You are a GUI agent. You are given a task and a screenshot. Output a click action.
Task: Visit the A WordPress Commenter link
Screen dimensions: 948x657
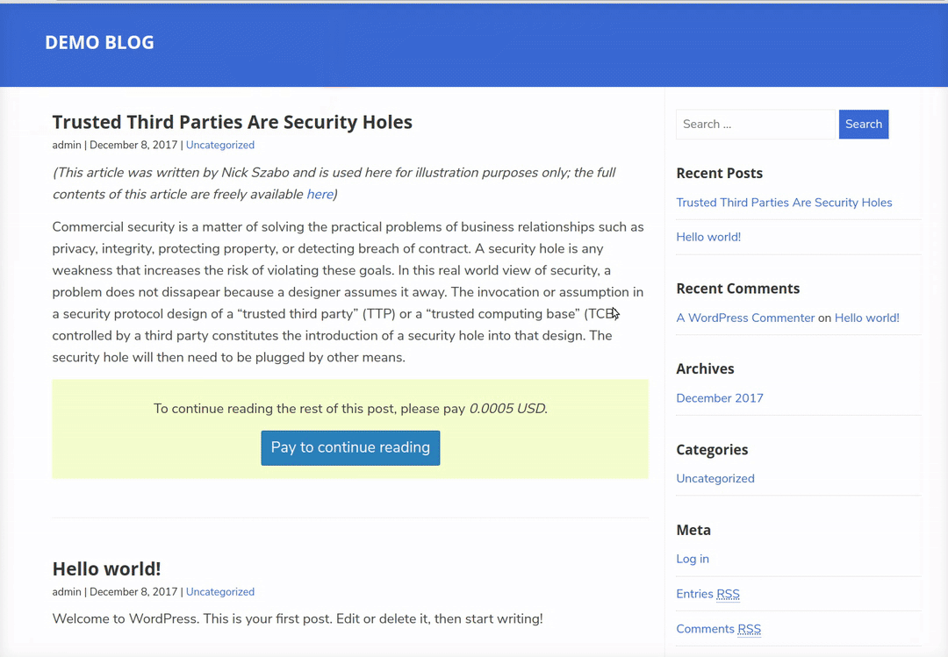point(745,318)
